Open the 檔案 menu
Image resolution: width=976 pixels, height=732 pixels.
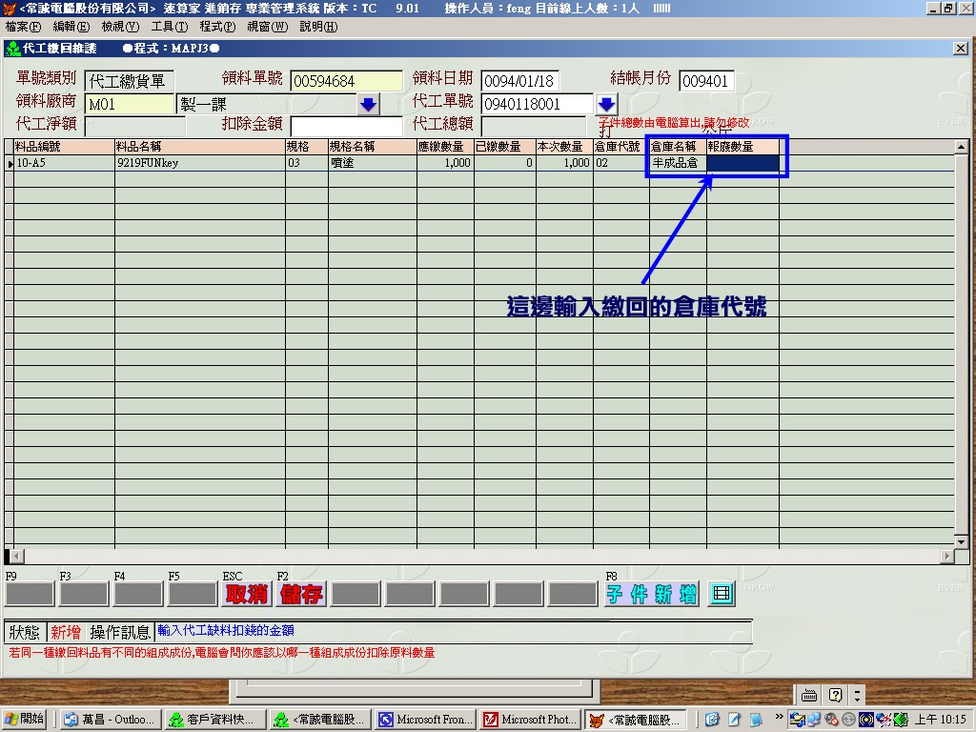coord(23,27)
